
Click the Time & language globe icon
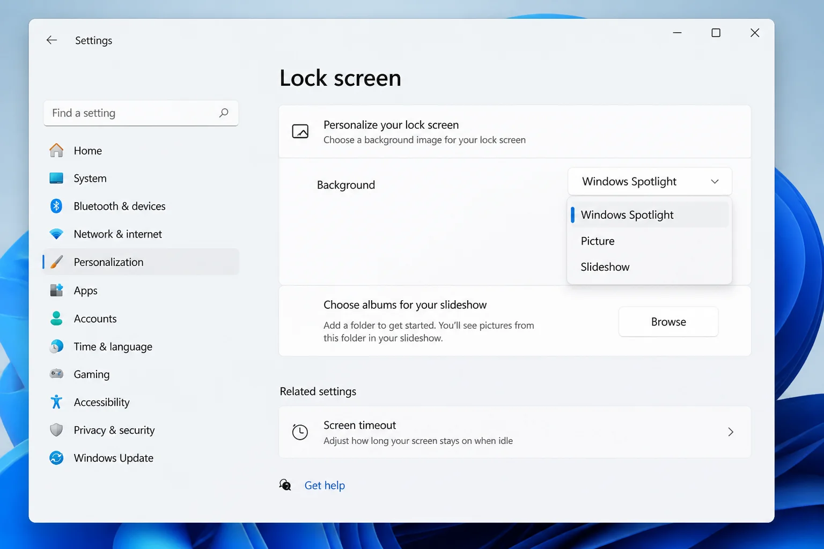pyautogui.click(x=56, y=346)
